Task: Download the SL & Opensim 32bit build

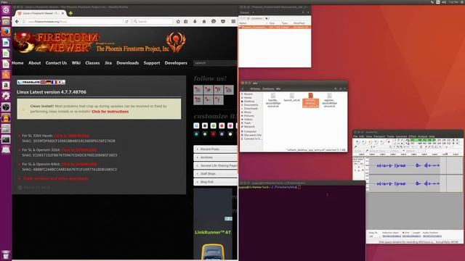Action: pos(79,150)
